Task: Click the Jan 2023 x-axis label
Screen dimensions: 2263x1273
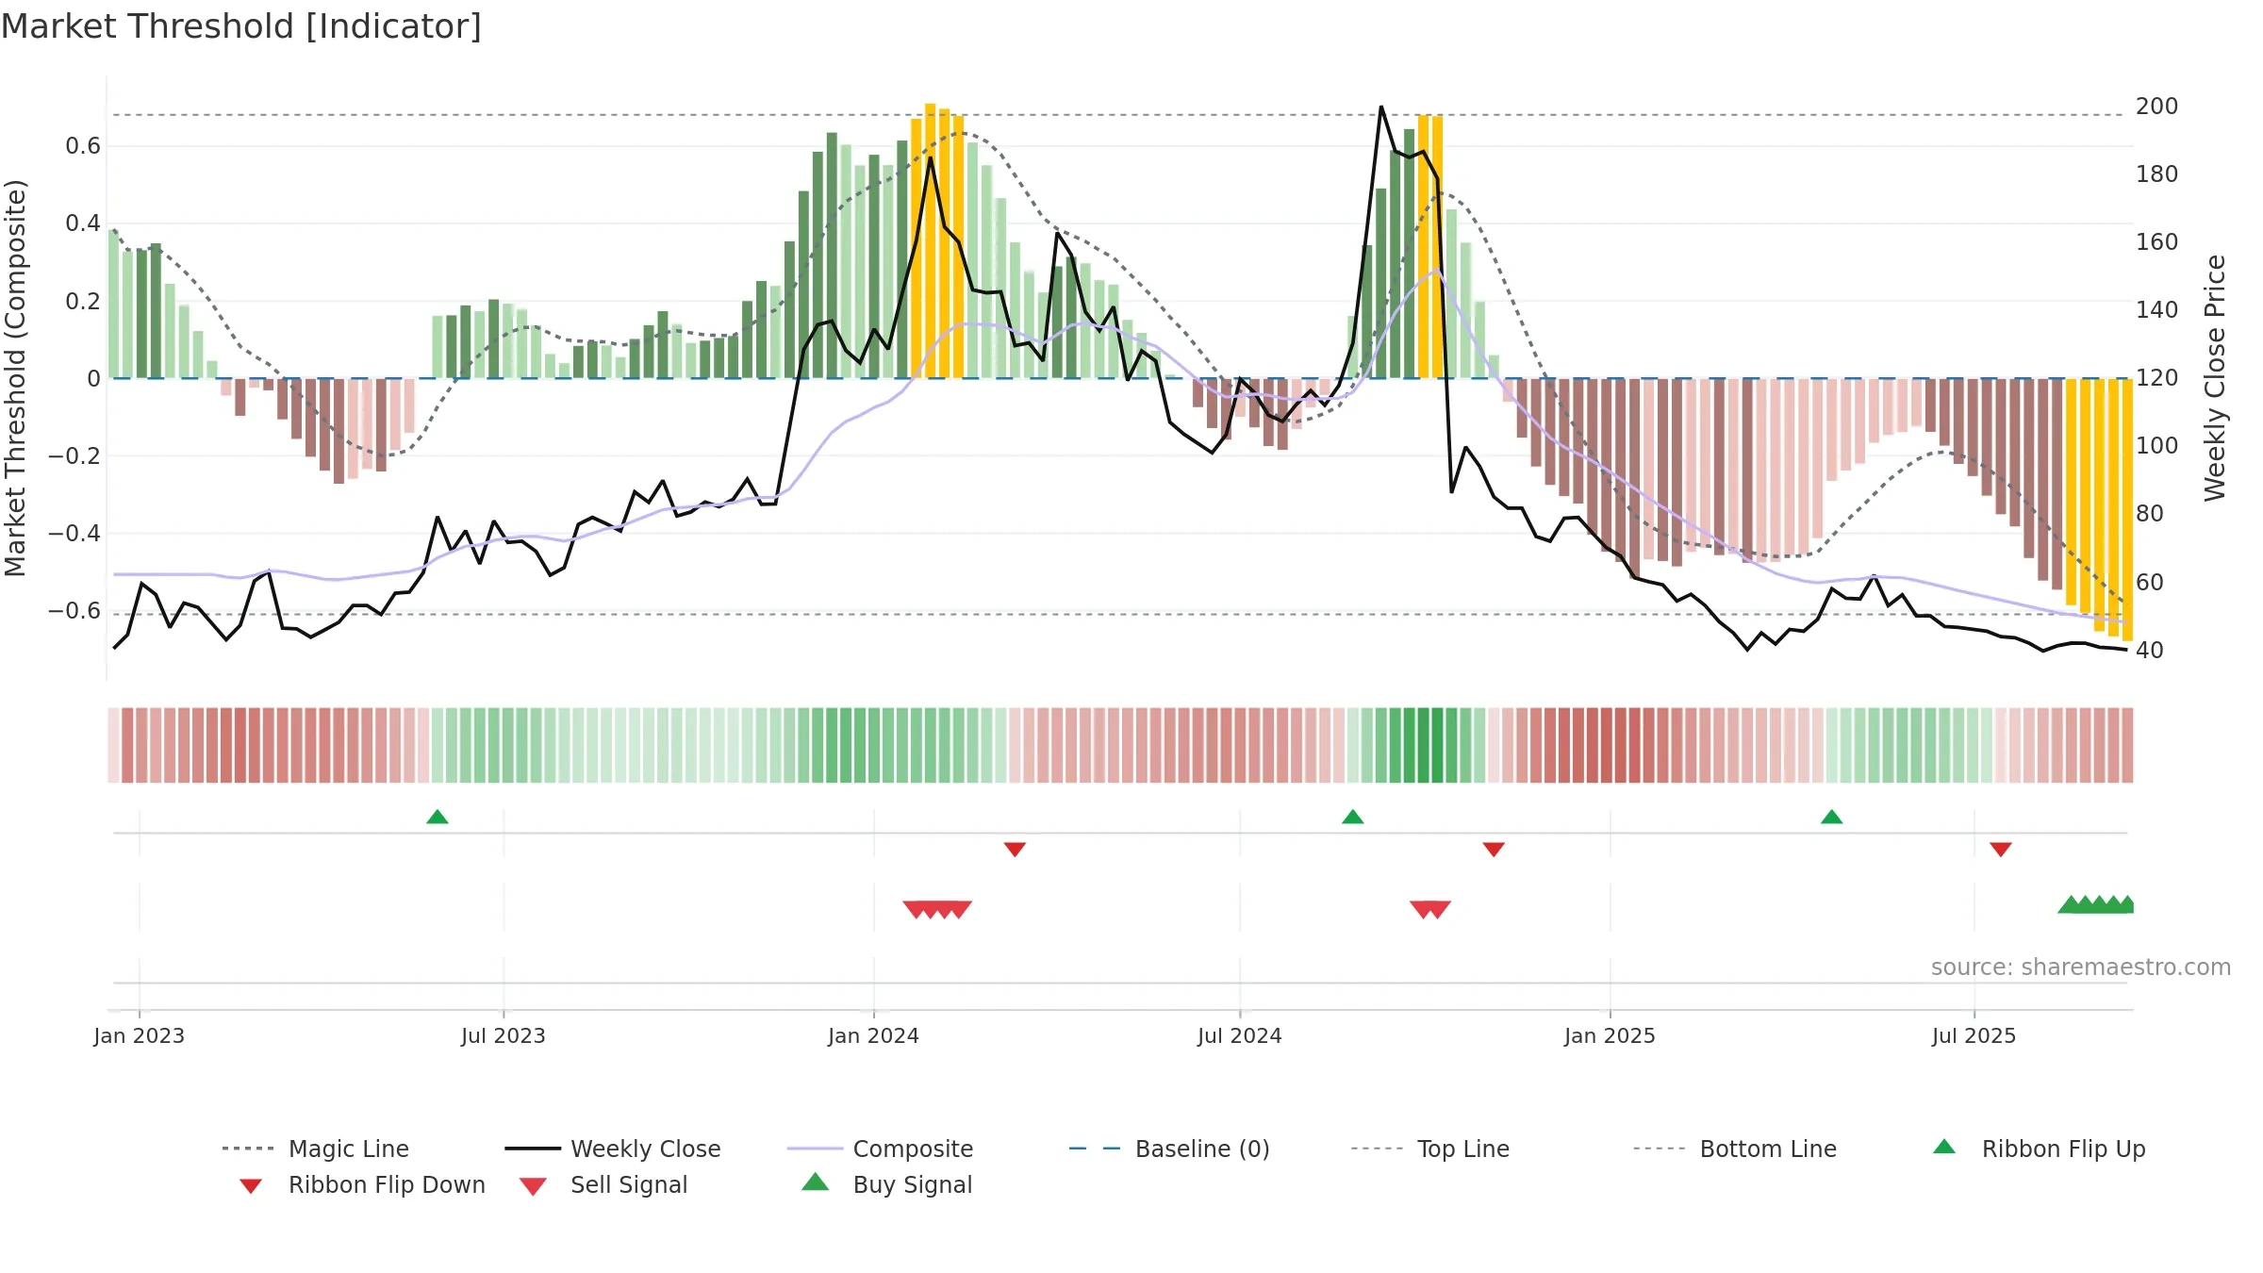Action: coord(140,1035)
